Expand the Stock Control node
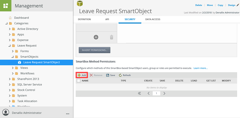The height and width of the screenshot is (118, 240). point(10,90)
